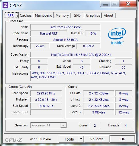Image resolution: width=139 pixels, height=146 pixels.
Task: Click the OK button
Action: tap(123, 139)
